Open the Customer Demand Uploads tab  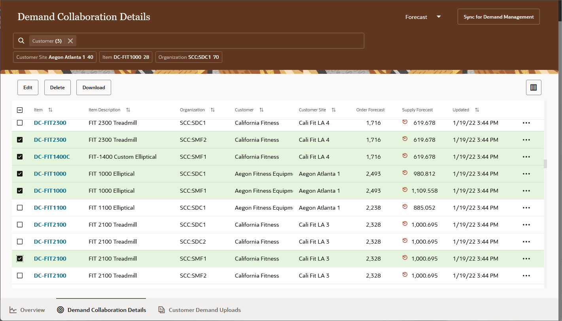[200, 310]
